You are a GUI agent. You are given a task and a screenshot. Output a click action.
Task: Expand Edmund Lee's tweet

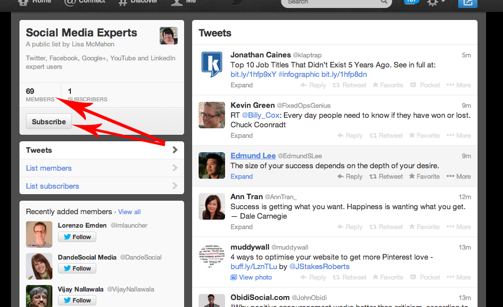point(242,176)
